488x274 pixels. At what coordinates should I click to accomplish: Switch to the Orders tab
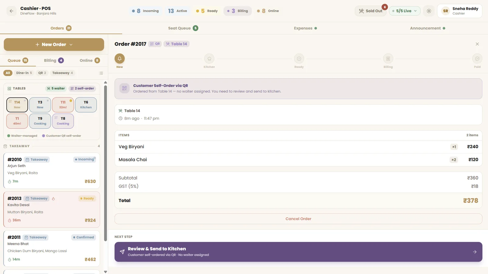coord(61,28)
